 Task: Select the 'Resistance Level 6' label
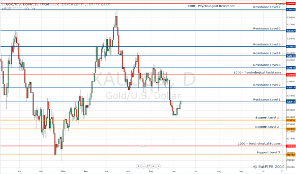[267, 29]
